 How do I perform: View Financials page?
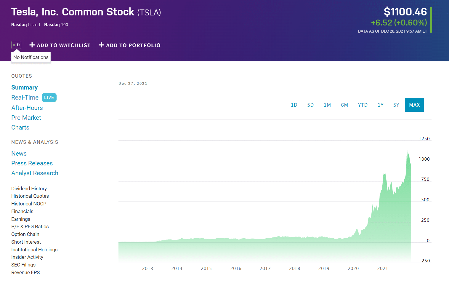[22, 211]
